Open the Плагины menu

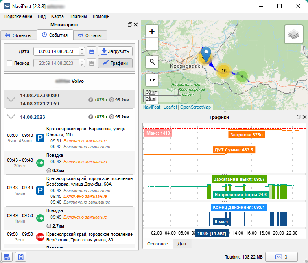pos(78,16)
